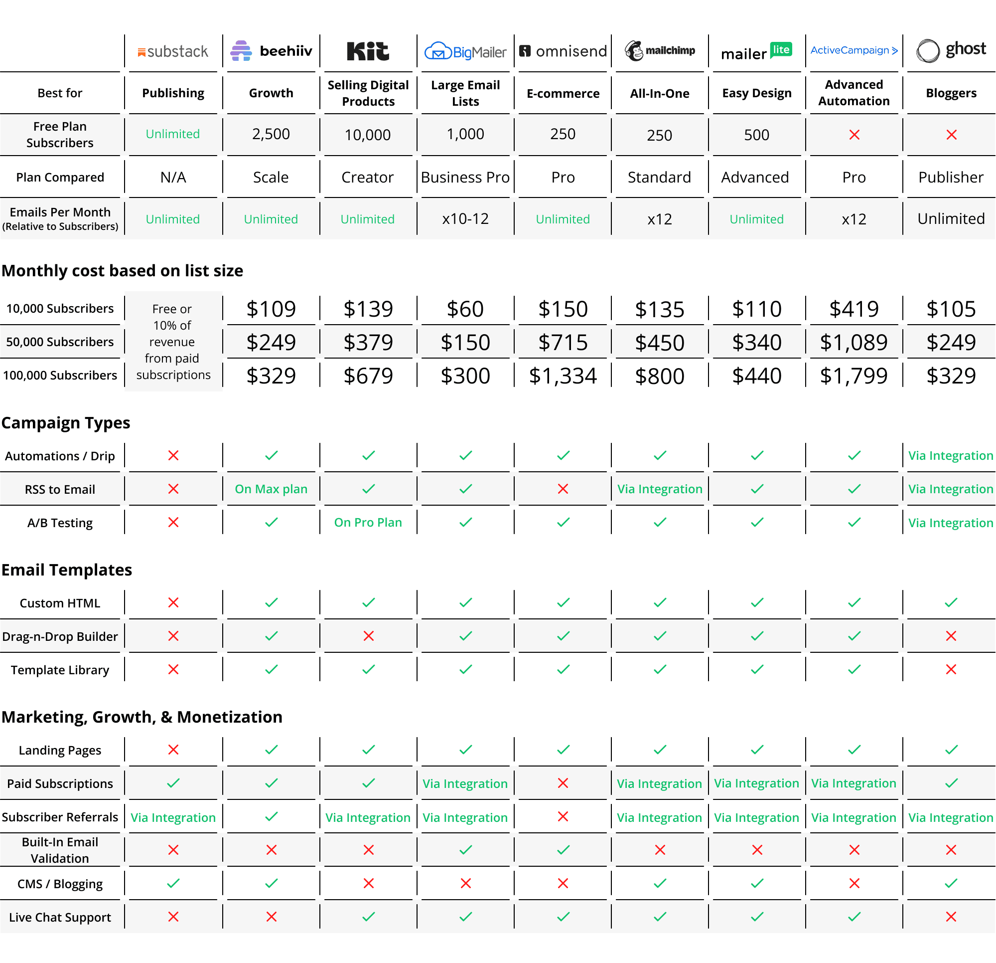Viewport: 996px width, 963px height.
Task: Click the Kit logo
Action: pos(367,50)
